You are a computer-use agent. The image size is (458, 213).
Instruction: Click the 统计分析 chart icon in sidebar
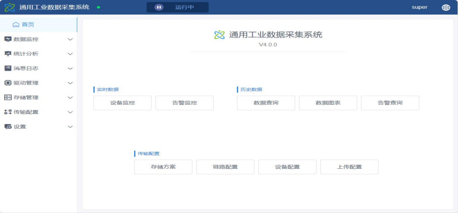[x=8, y=54]
